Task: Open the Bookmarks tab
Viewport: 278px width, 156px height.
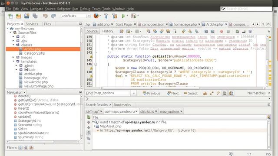Action: click(122, 105)
